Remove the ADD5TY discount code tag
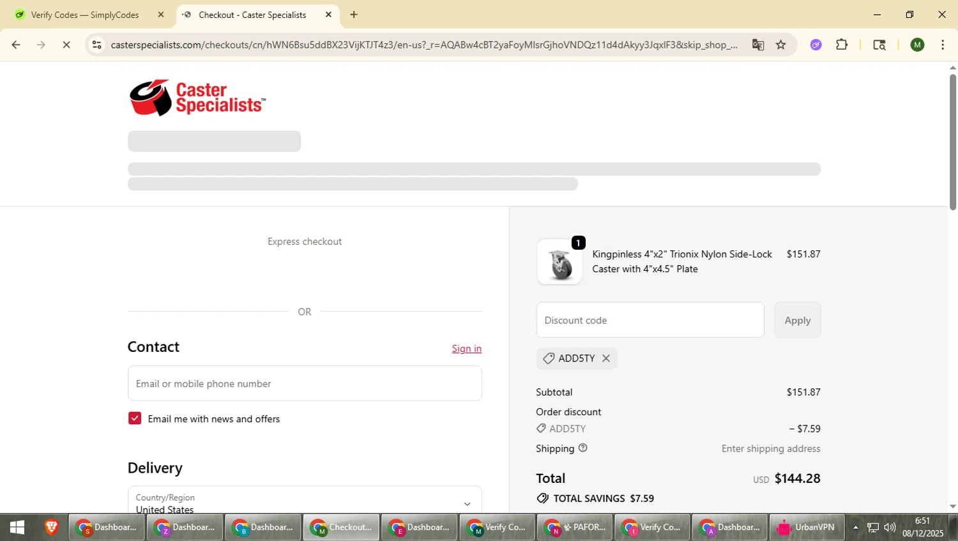Image resolution: width=958 pixels, height=541 pixels. click(606, 358)
